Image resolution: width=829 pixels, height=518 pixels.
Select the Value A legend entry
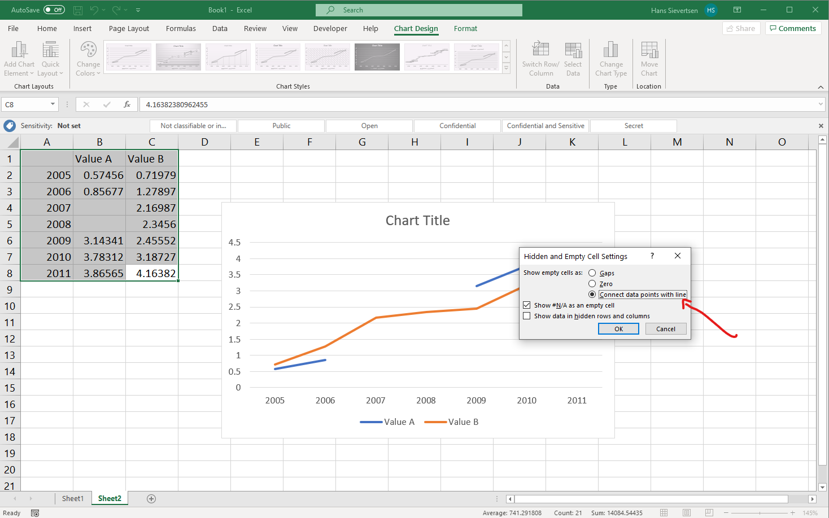(x=387, y=422)
